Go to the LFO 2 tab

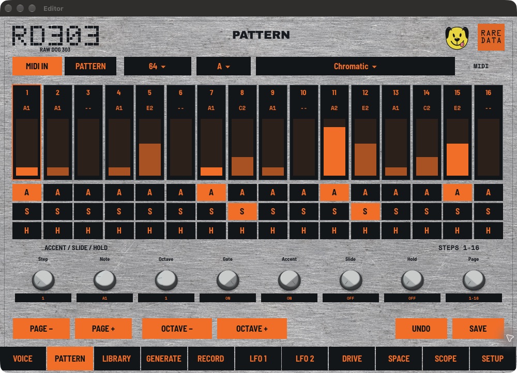point(305,359)
